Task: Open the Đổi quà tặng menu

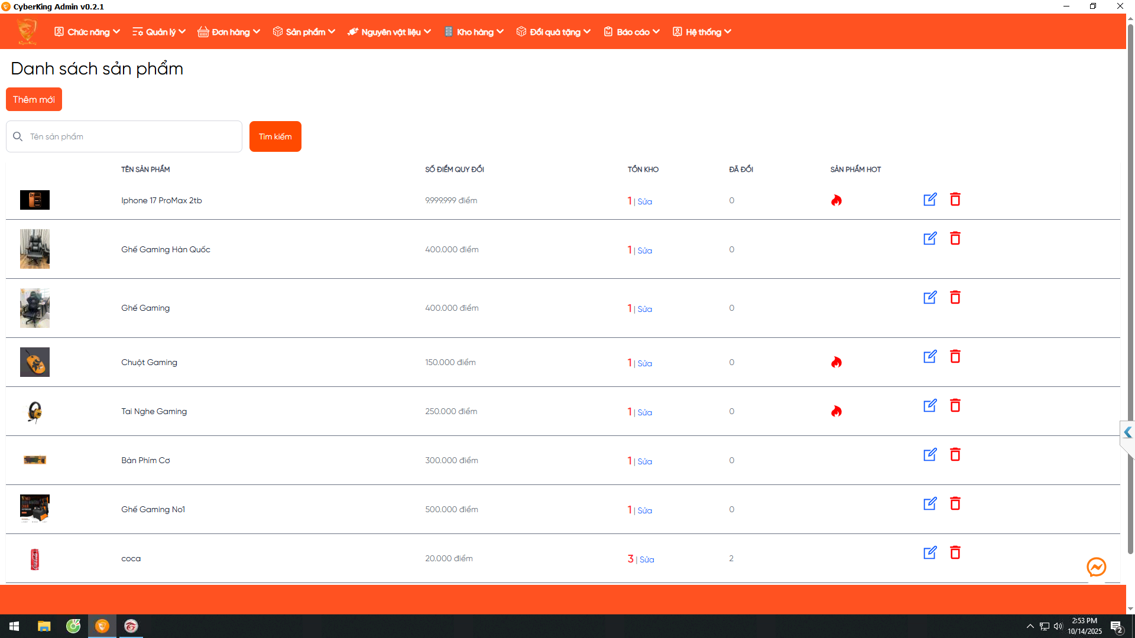Action: point(553,32)
